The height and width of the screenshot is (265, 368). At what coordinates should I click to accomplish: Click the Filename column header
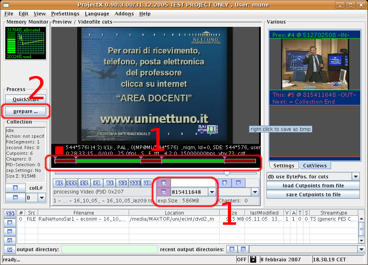84,213
